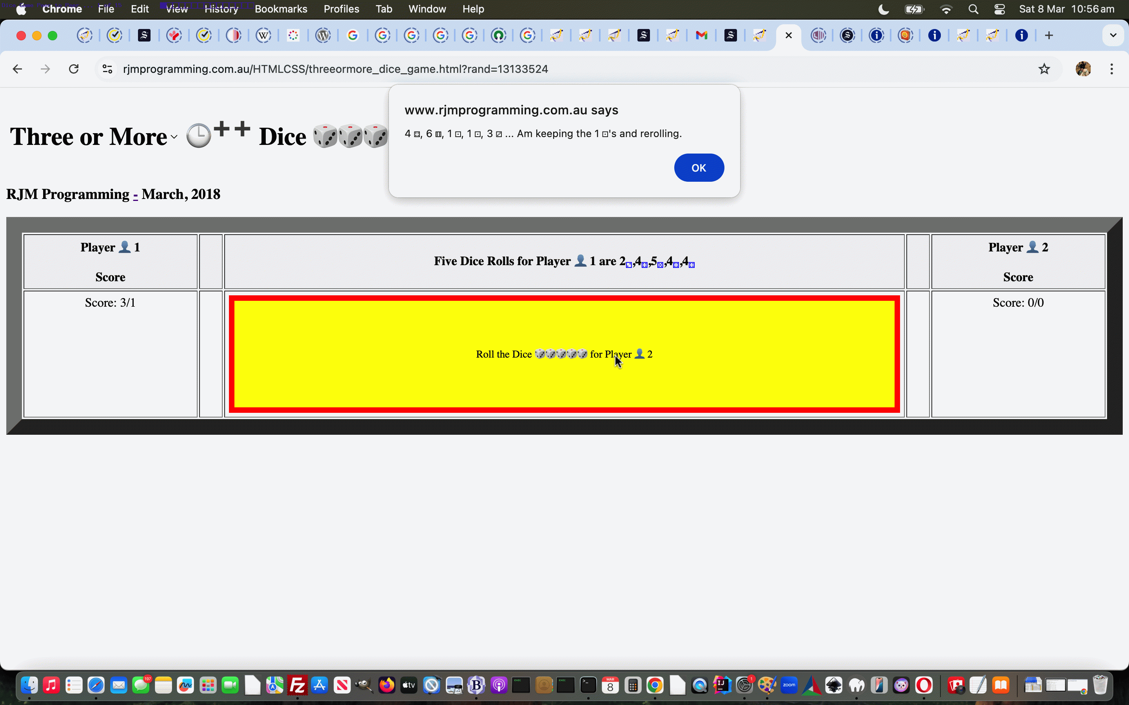
Task: Reload the dice game page
Action: 74,69
